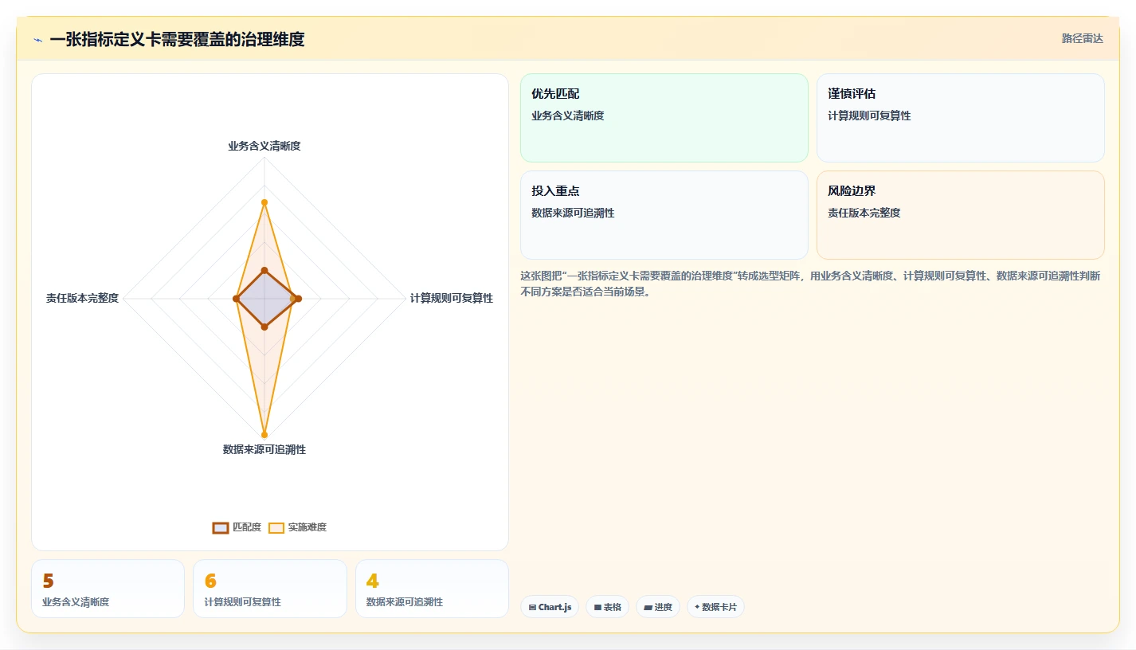Toggle the 匹配度 legend item

tap(237, 527)
